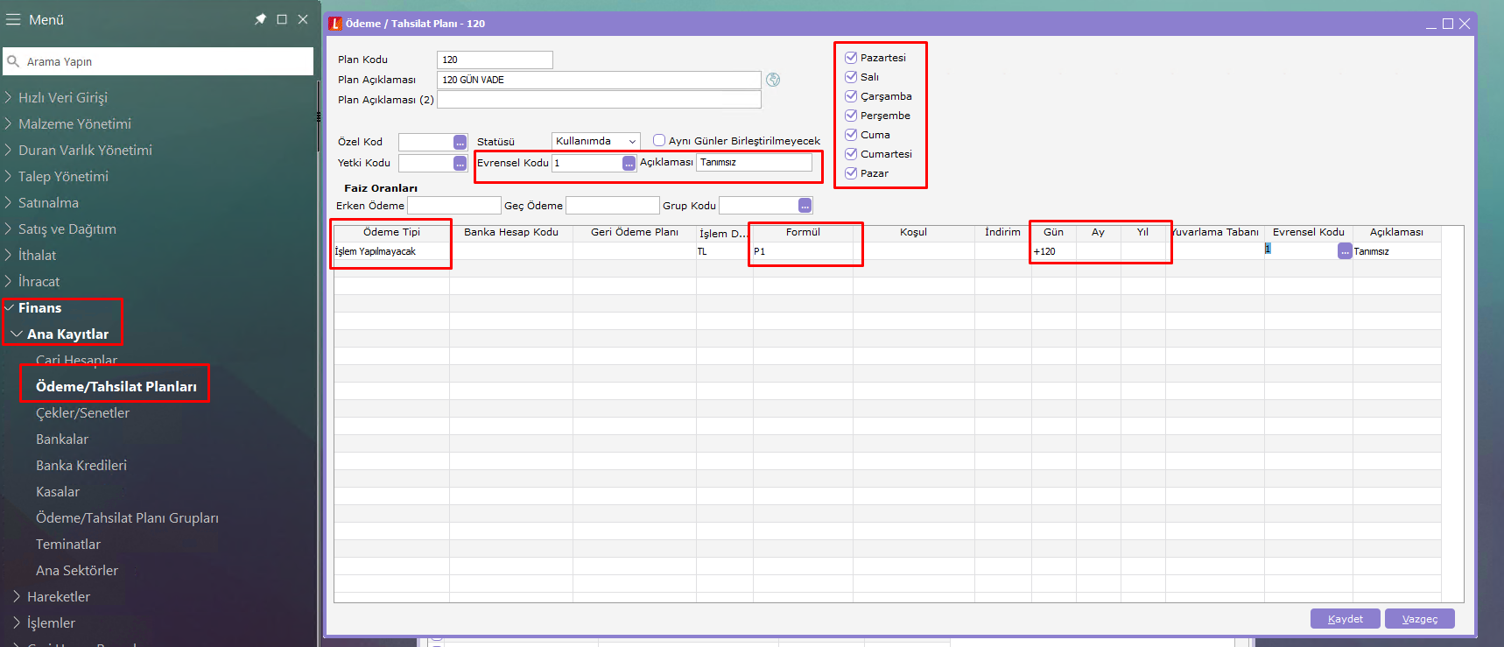Click the search magnifier icon

(13, 61)
